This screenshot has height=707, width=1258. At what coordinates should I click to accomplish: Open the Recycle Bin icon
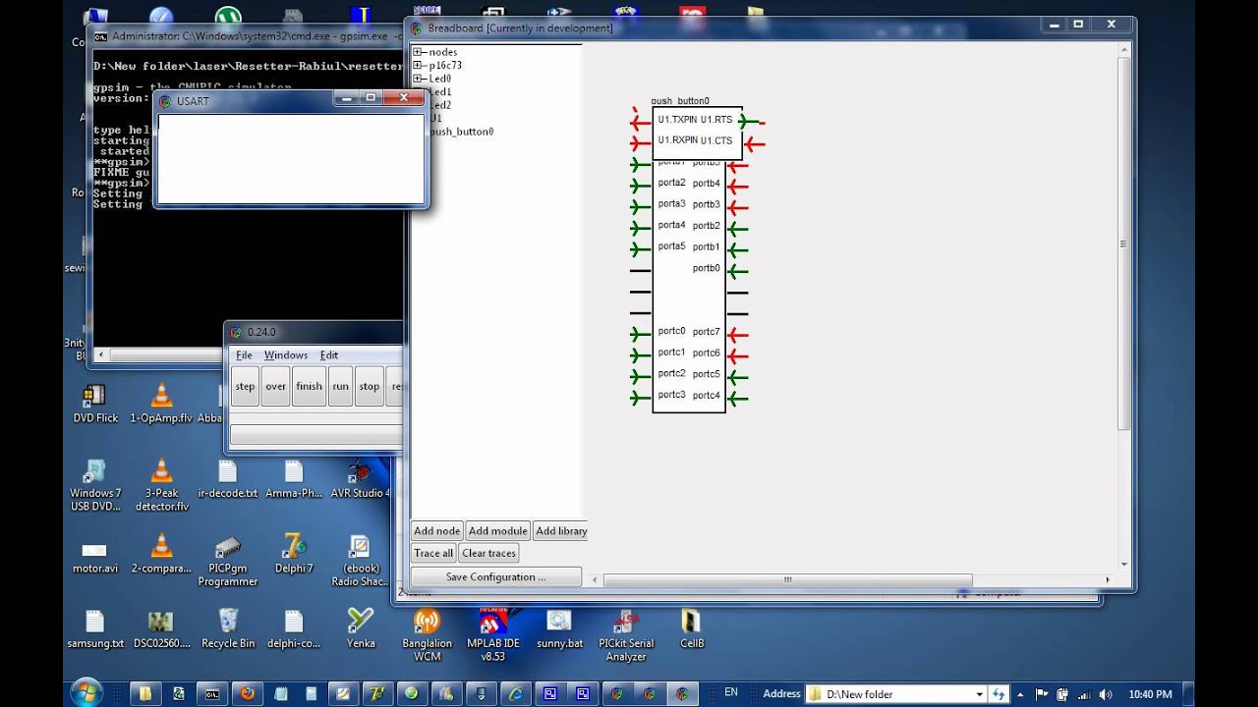pyautogui.click(x=227, y=629)
